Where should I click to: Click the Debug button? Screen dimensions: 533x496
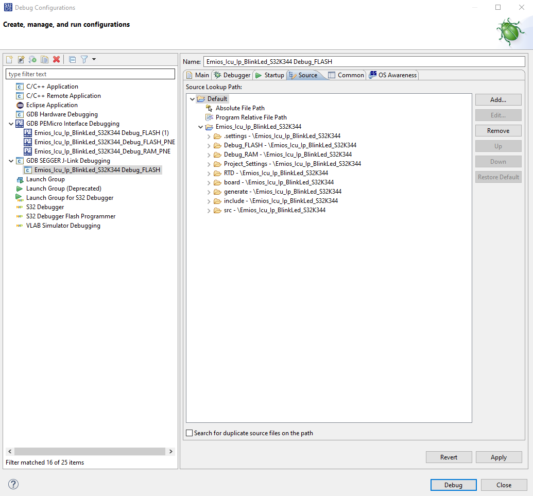point(453,485)
